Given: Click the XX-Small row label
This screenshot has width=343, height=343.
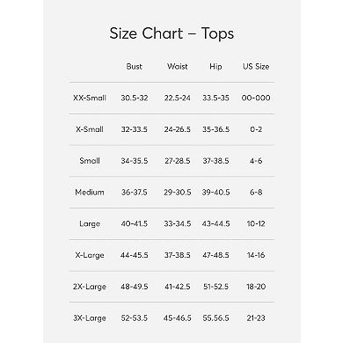Looking at the screenshot, I should click(x=90, y=98).
